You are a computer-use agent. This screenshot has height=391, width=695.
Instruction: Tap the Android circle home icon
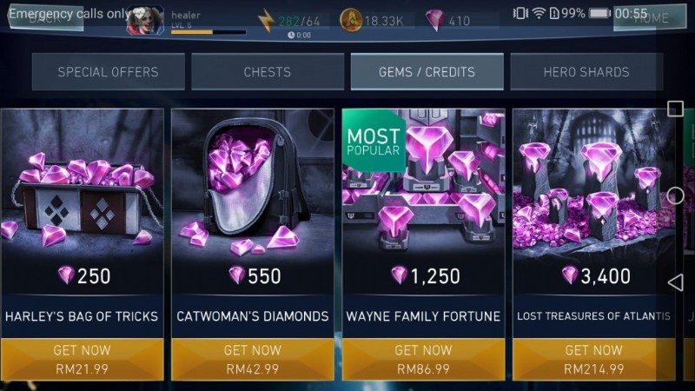coord(675,195)
